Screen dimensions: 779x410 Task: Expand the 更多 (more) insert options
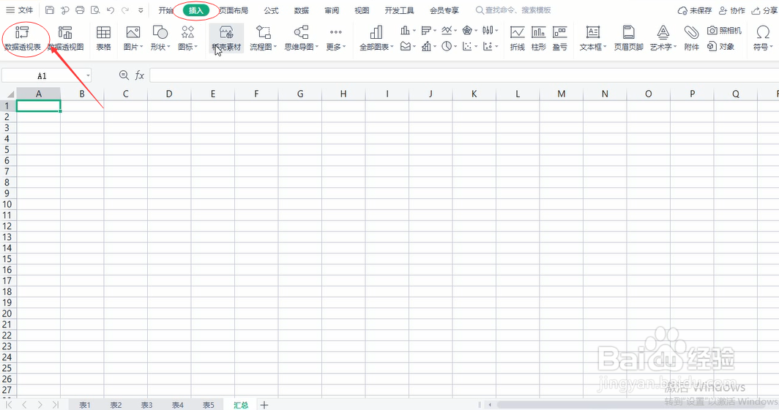tap(336, 39)
